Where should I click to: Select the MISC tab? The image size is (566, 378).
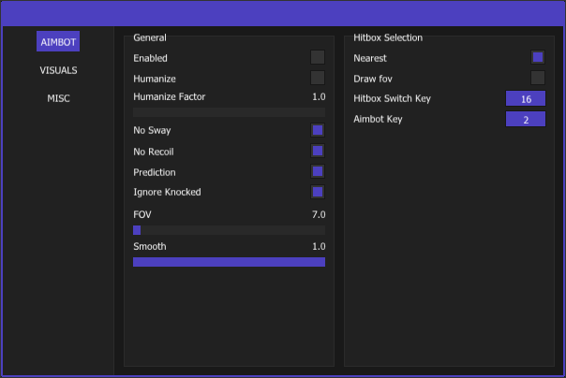click(58, 98)
